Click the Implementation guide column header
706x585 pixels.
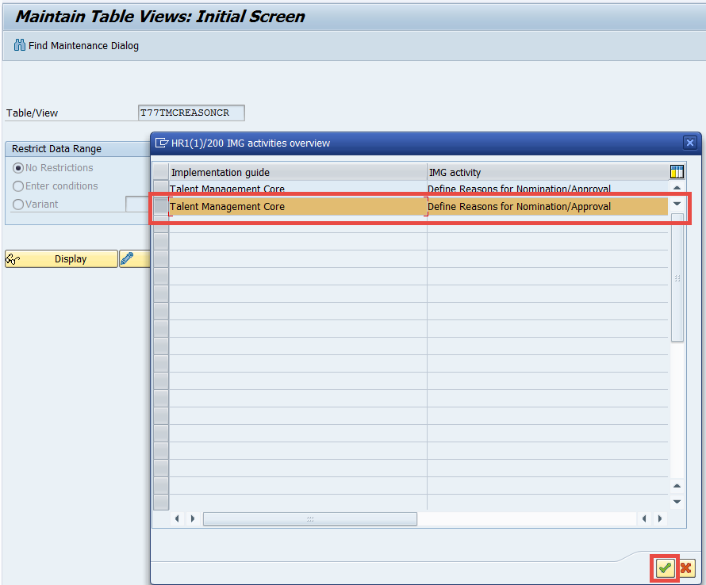221,172
